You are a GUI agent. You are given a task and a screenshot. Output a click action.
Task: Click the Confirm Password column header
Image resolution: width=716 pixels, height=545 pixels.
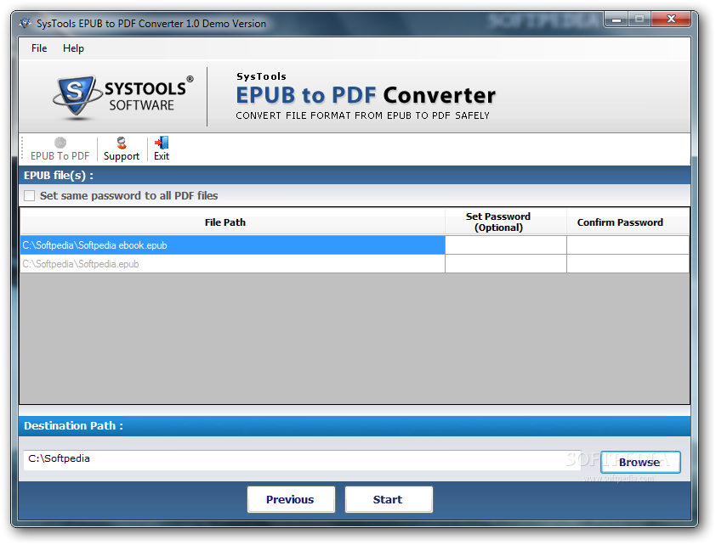click(x=628, y=222)
